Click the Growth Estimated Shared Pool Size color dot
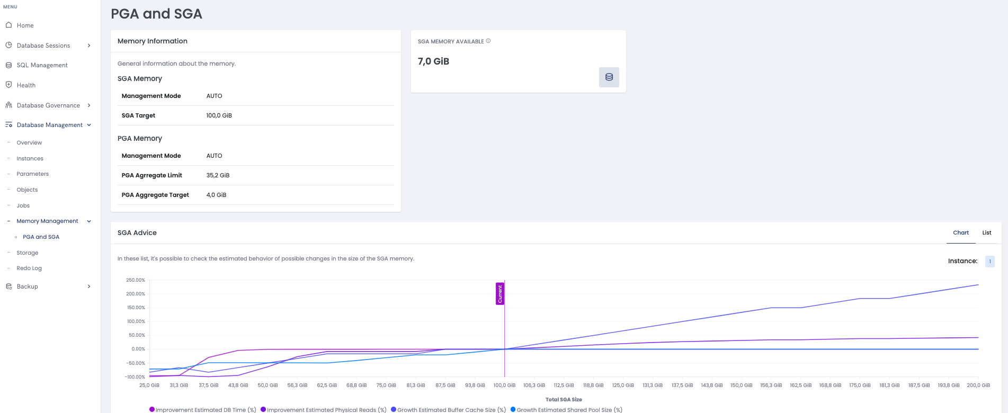The image size is (1008, 413). pos(513,409)
